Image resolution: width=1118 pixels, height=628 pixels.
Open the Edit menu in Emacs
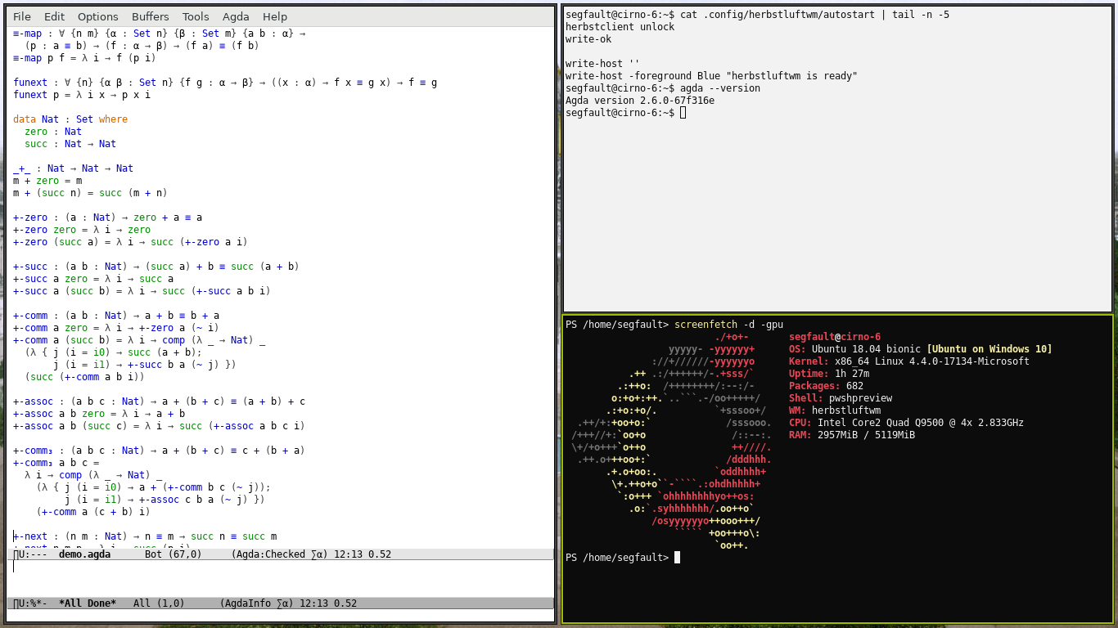pos(54,16)
